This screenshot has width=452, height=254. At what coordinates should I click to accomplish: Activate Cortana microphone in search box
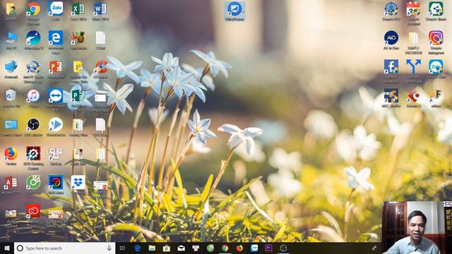click(109, 248)
